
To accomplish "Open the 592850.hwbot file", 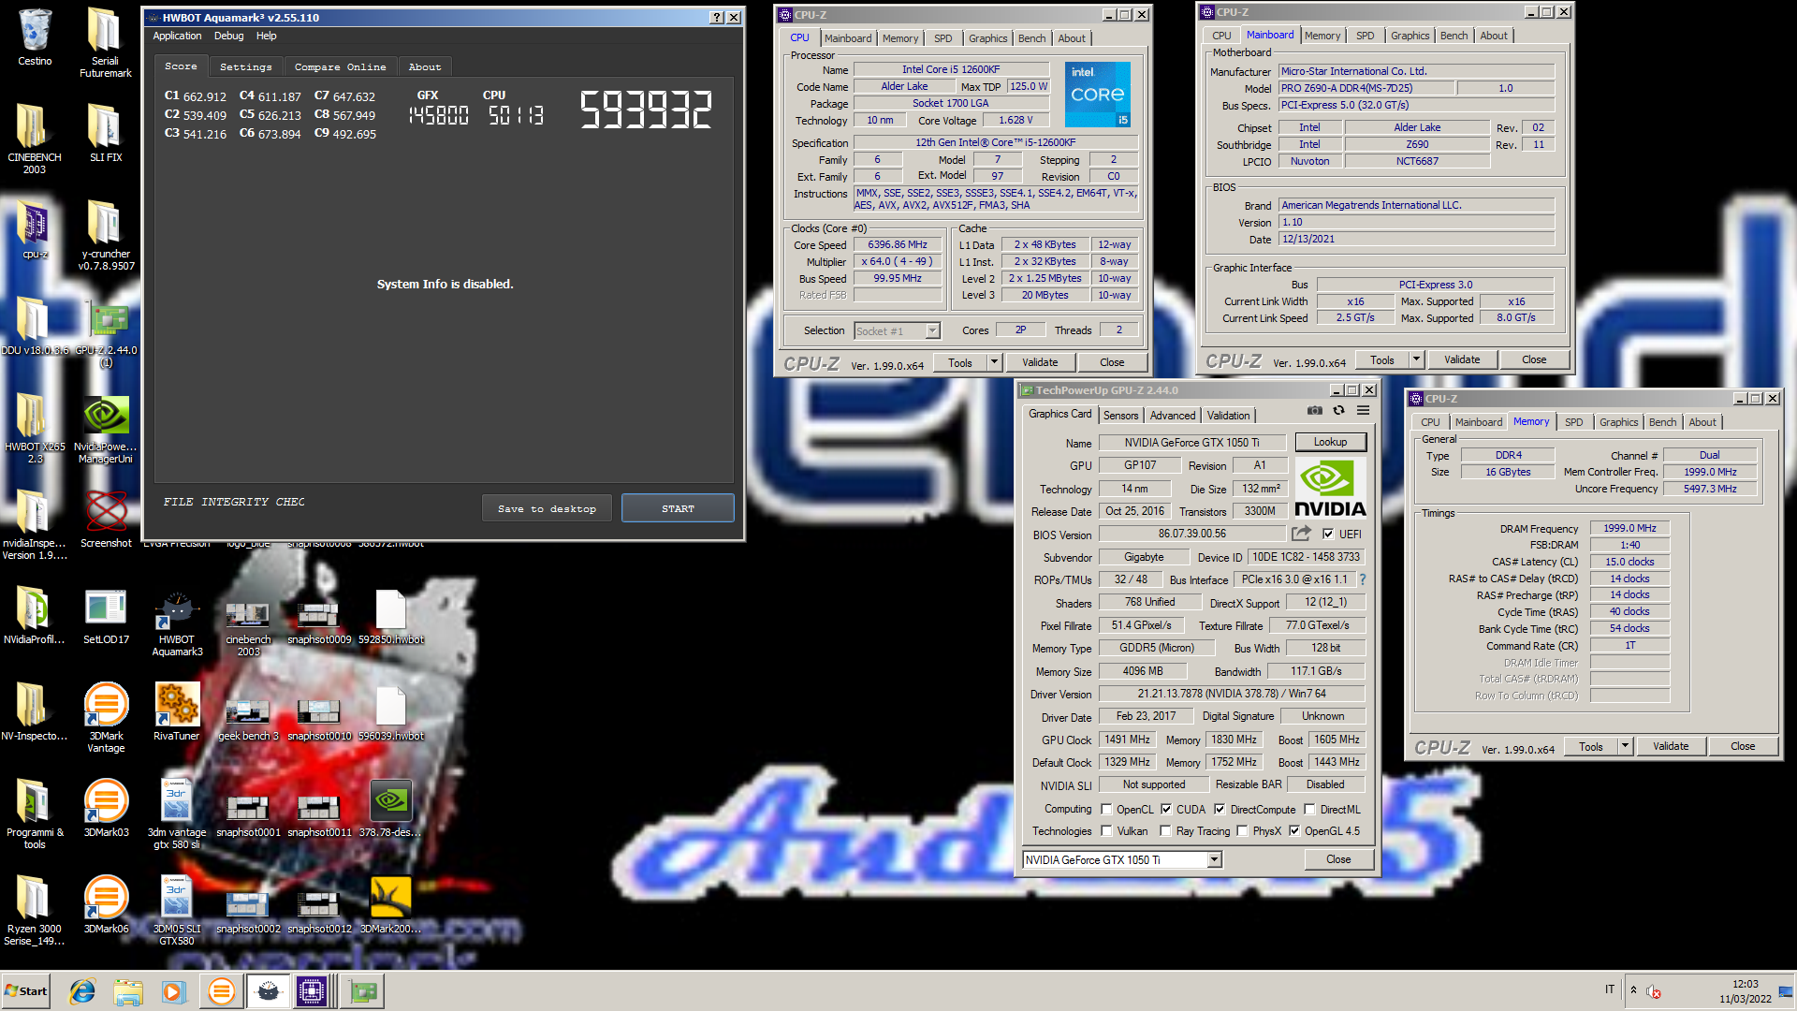I will pos(390,616).
